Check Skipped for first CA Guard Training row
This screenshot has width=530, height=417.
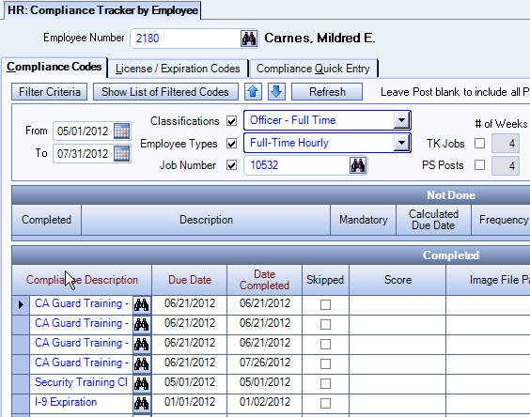point(325,305)
